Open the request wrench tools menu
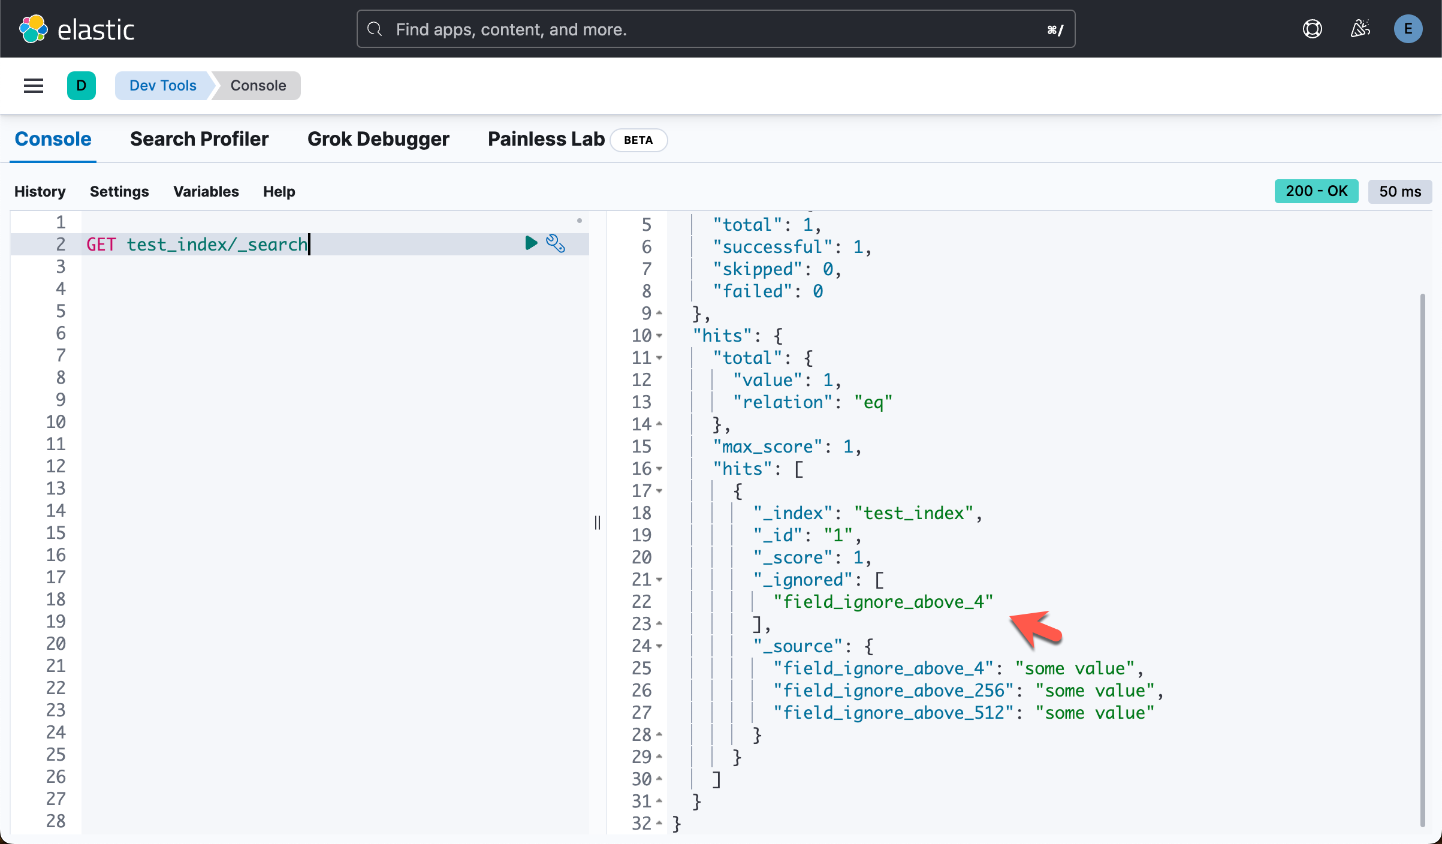The height and width of the screenshot is (844, 1442). 556,243
